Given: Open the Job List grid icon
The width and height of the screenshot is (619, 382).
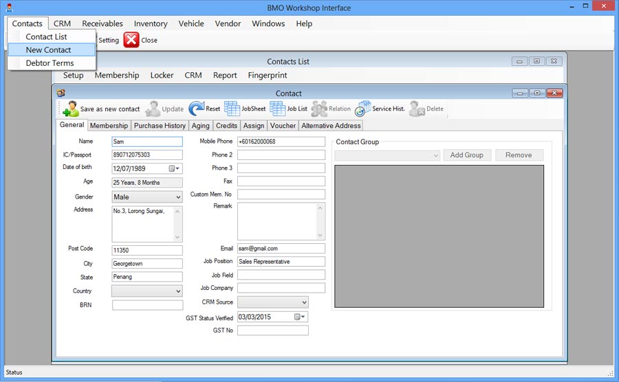Looking at the screenshot, I should pos(278,109).
